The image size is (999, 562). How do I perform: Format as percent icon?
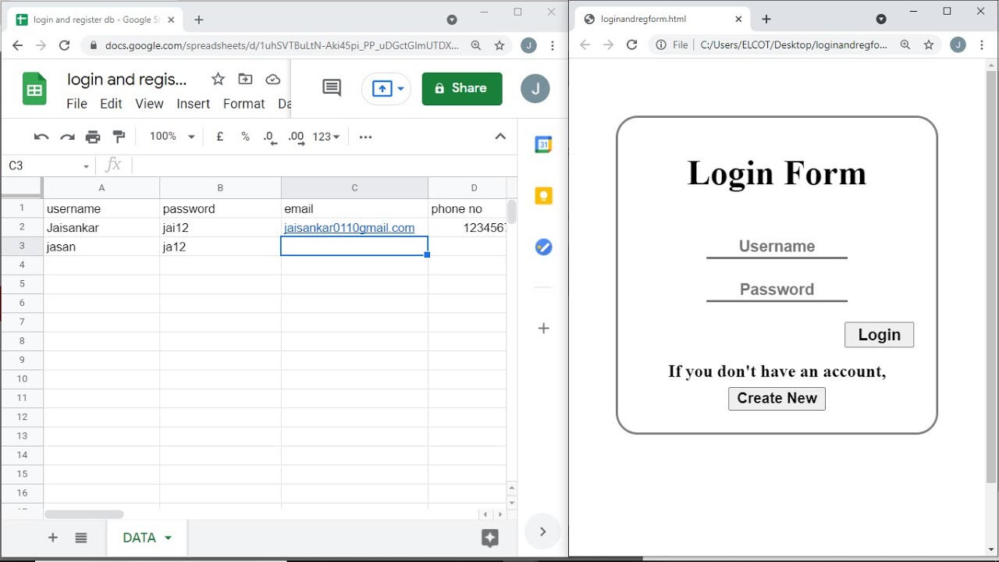pyautogui.click(x=245, y=137)
